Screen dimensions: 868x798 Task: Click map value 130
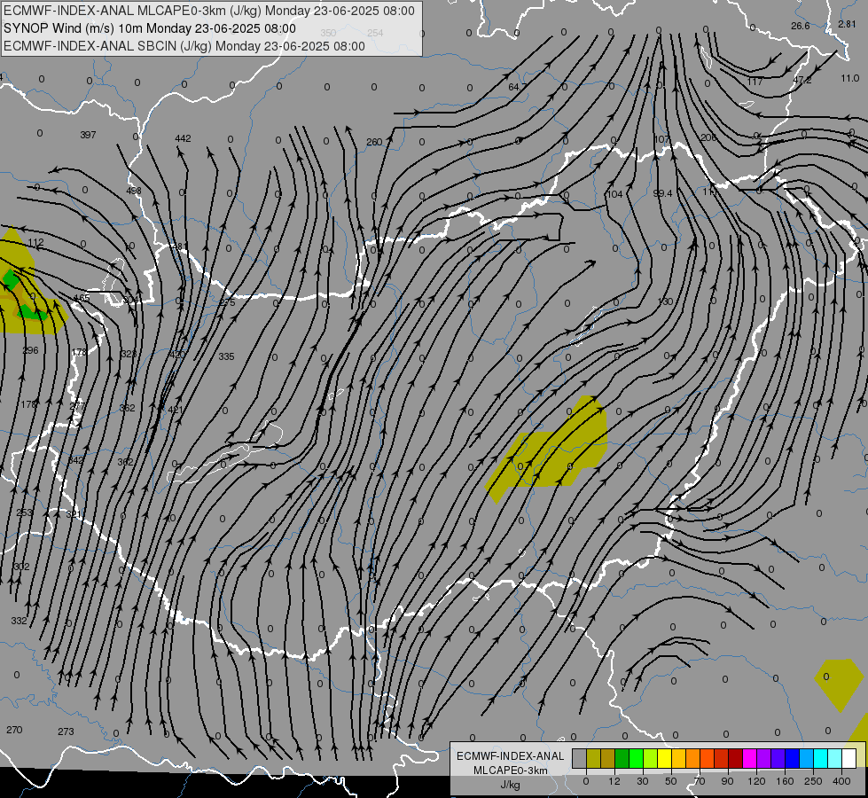pos(665,301)
